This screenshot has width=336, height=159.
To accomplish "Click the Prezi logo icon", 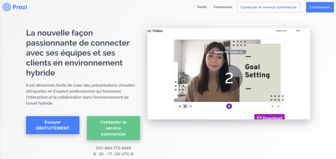I will (7, 7).
